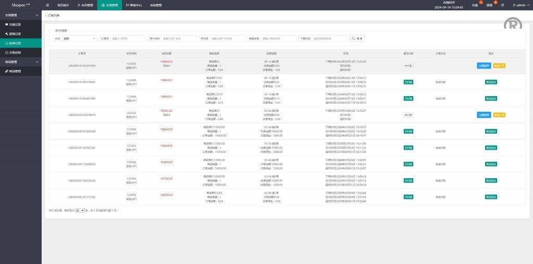Open the 状态 filter dropdown
This screenshot has height=264, width=533.
coord(79,38)
